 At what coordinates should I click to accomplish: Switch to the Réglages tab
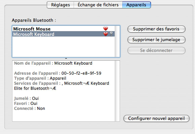pyautogui.click(x=61, y=5)
